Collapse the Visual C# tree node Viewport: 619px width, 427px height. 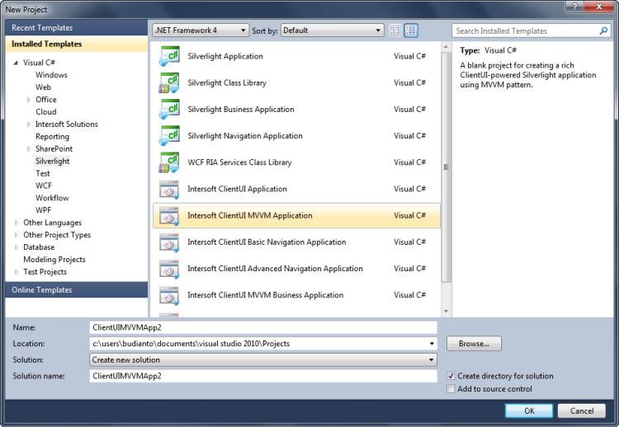click(x=16, y=63)
